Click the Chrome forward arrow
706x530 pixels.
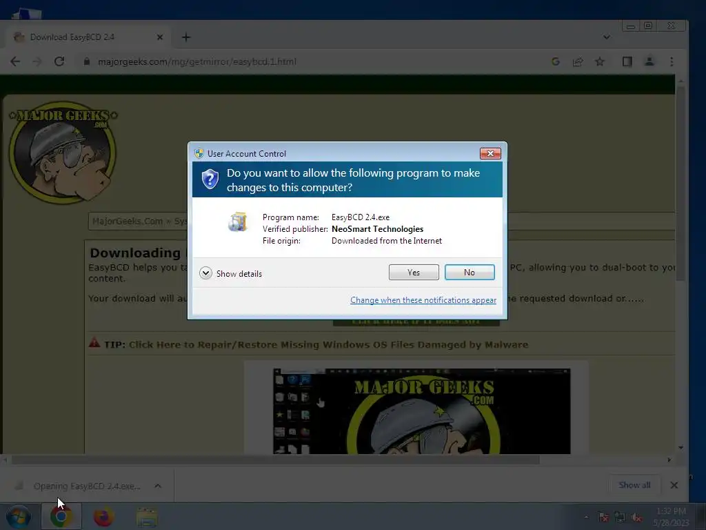pos(37,61)
